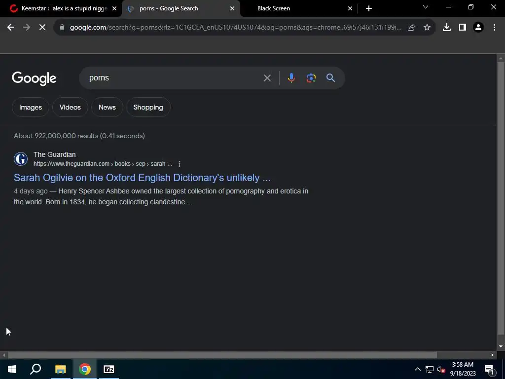Click the muted volume tray icon

click(x=441, y=369)
